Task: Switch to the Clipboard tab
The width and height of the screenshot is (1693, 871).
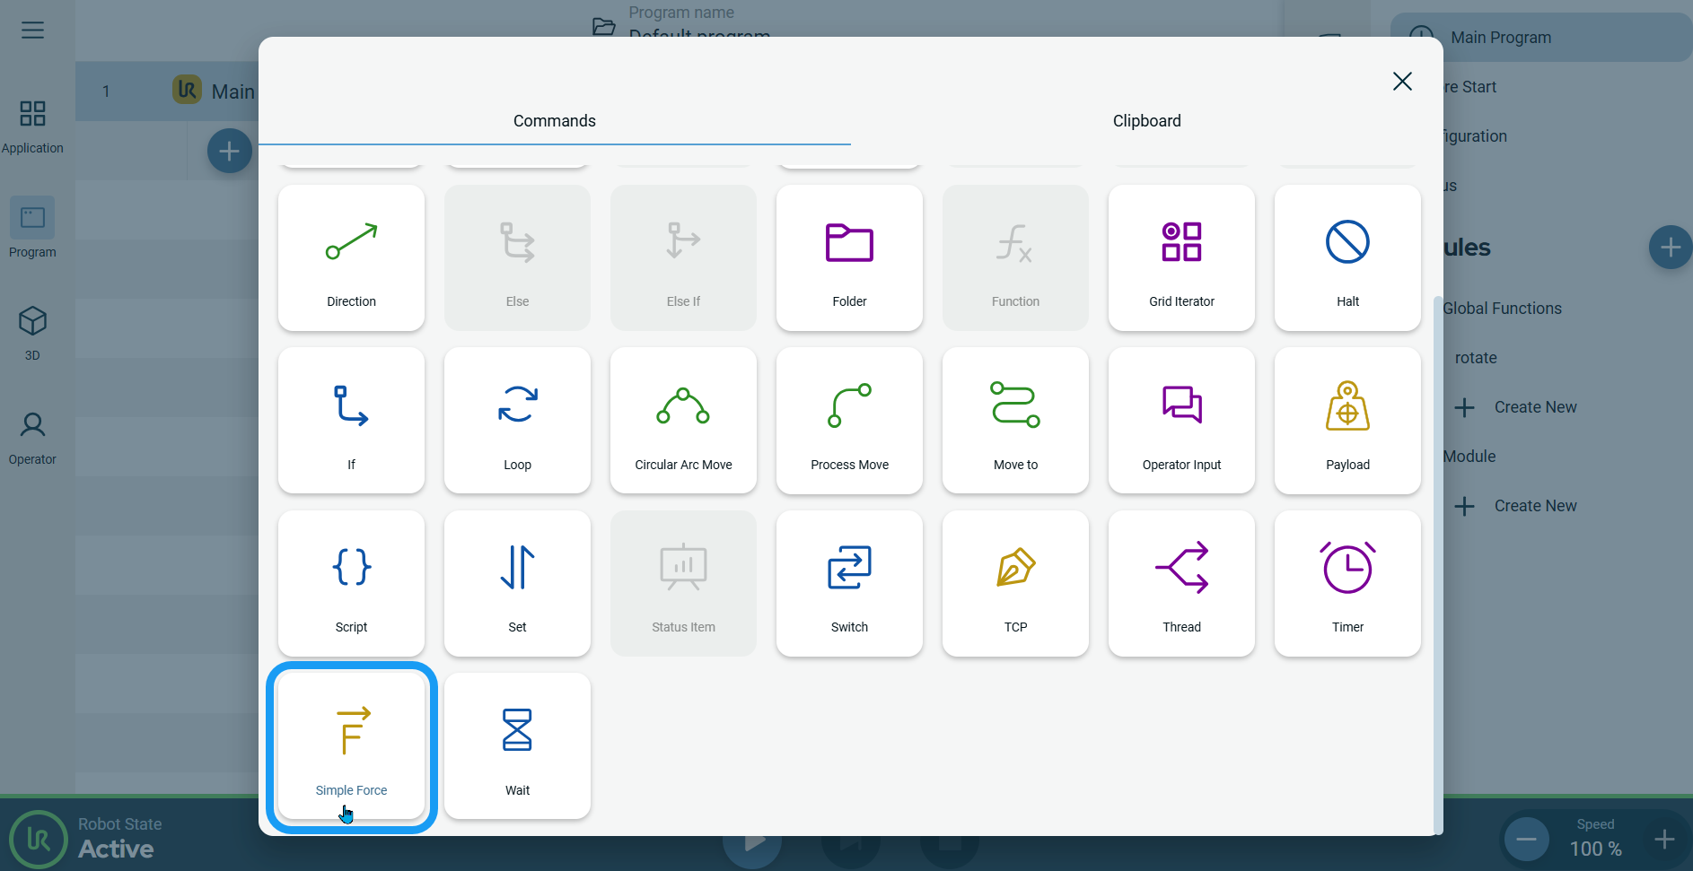Action: [x=1146, y=121]
